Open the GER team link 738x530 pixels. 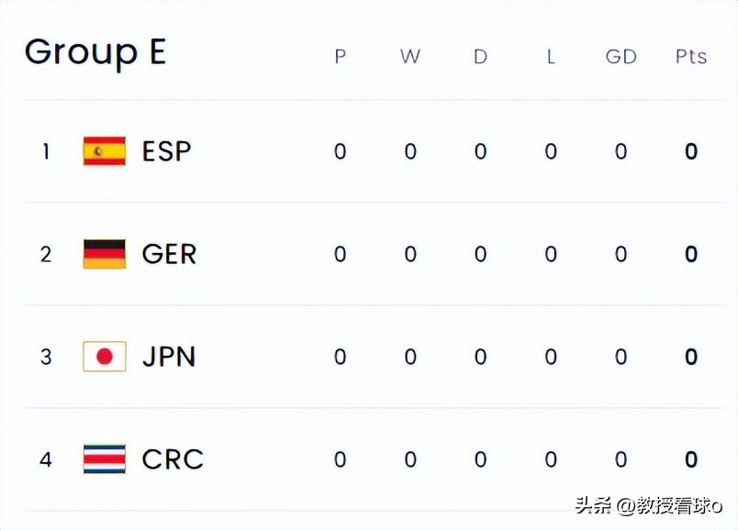click(x=169, y=254)
